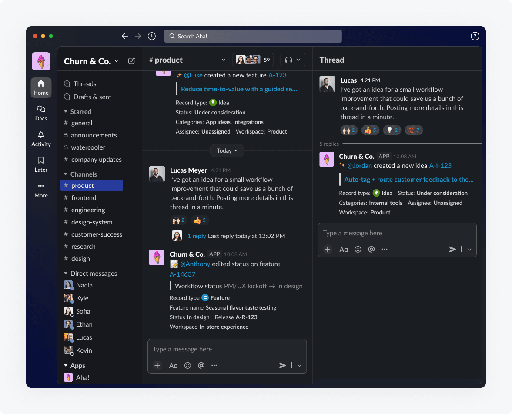Toggle text formatting in channel composer
The width and height of the screenshot is (512, 414).
click(174, 366)
